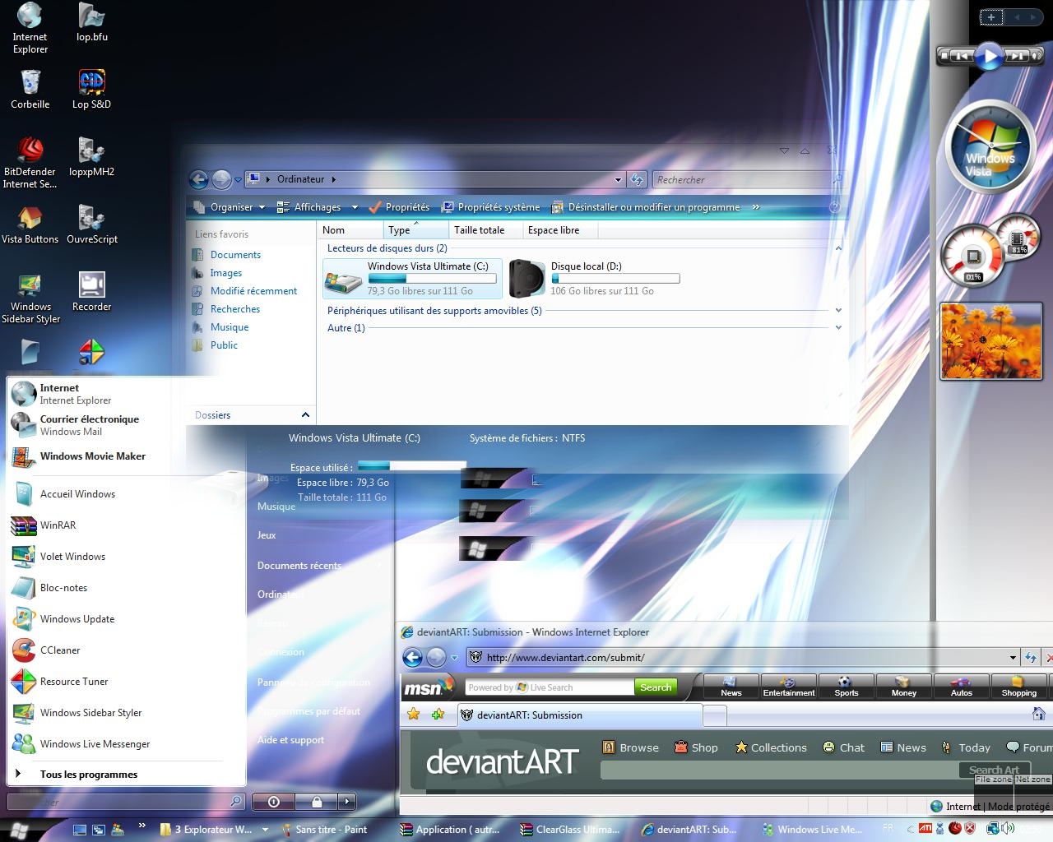Play media in sidebar player gadget
1053x842 pixels.
click(x=990, y=56)
